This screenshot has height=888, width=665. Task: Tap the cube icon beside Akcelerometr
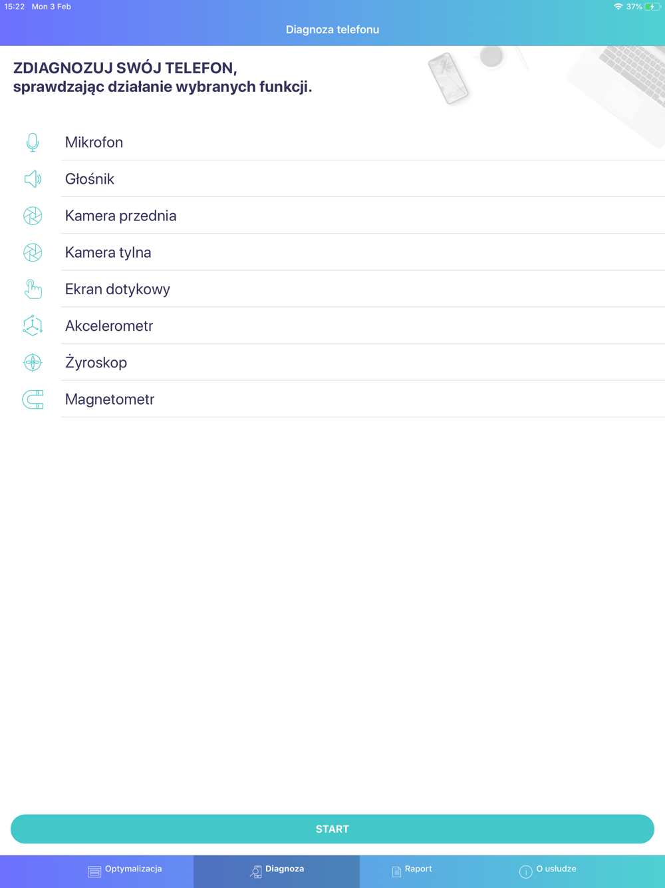click(33, 326)
